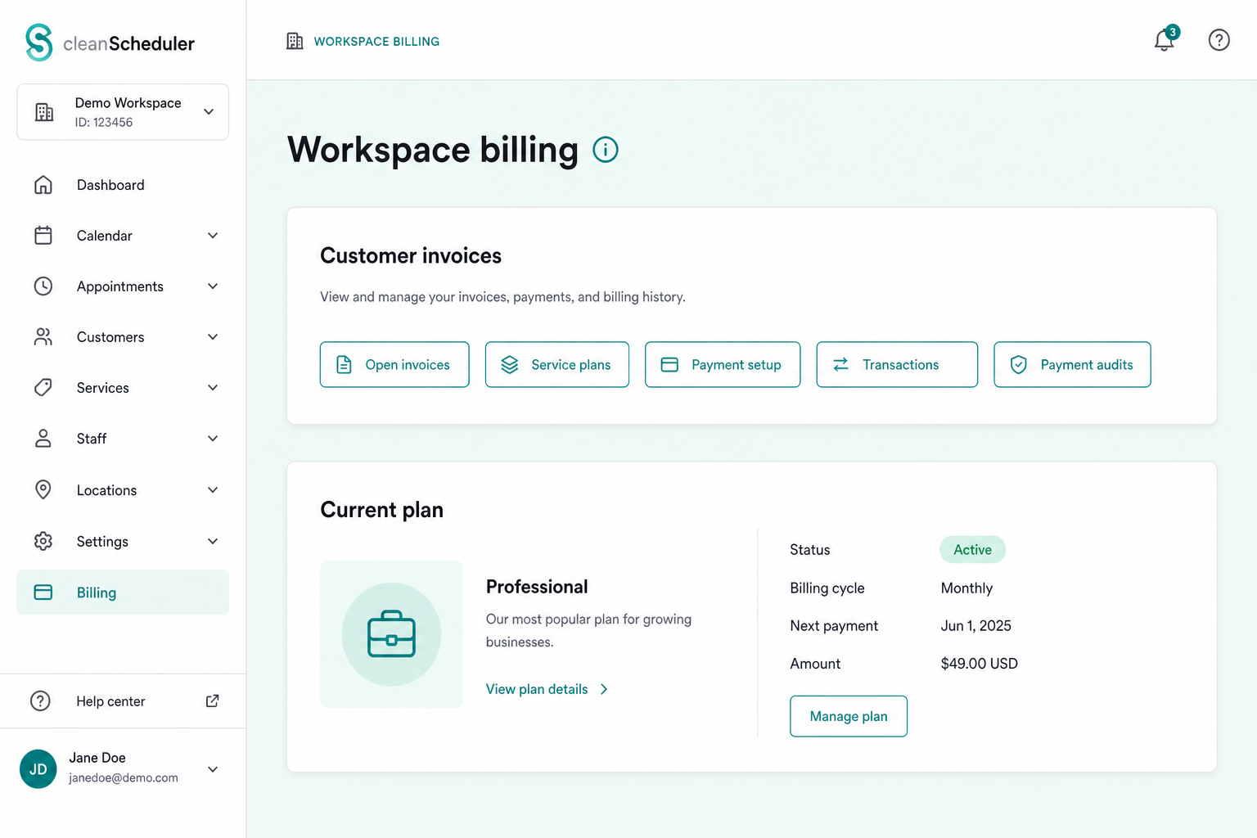Expand the Locations submenu chevron
Viewport: 1257px width, 838px height.
pyautogui.click(x=213, y=490)
